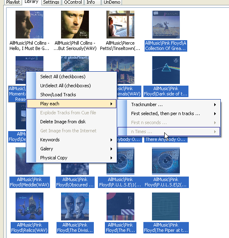
Task: Click the Floyd\The Piper at t… label
Action: tap(166, 230)
